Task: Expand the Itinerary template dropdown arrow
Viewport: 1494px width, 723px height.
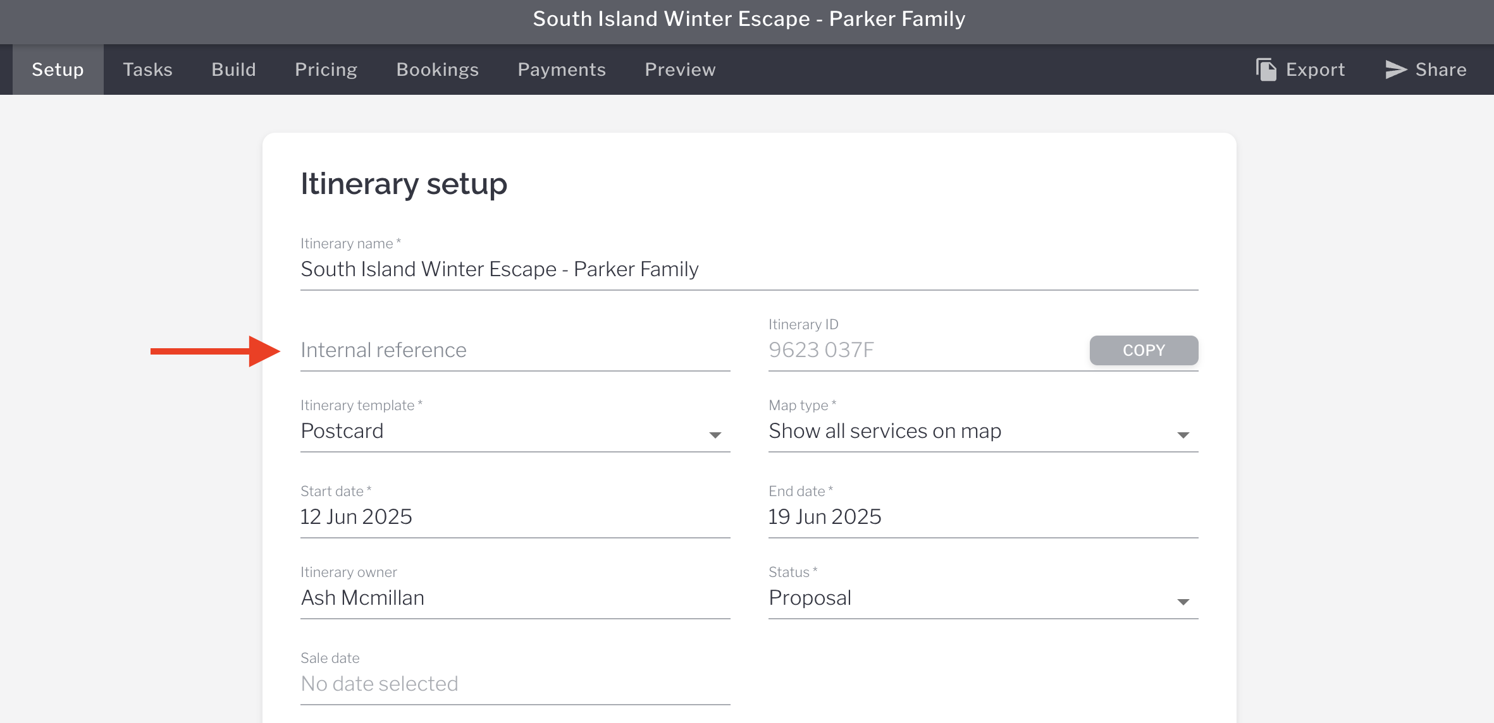Action: (715, 435)
